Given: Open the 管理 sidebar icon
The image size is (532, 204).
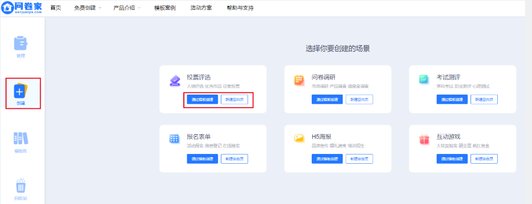Looking at the screenshot, I should (21, 44).
